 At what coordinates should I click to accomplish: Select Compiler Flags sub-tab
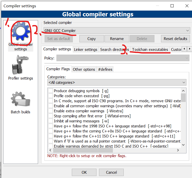[58, 69]
